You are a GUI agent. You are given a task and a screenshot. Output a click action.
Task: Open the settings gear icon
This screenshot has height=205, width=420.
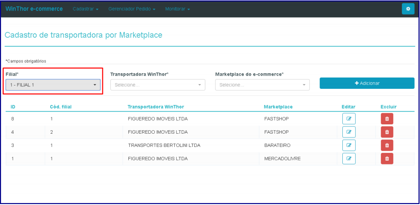[x=408, y=9]
